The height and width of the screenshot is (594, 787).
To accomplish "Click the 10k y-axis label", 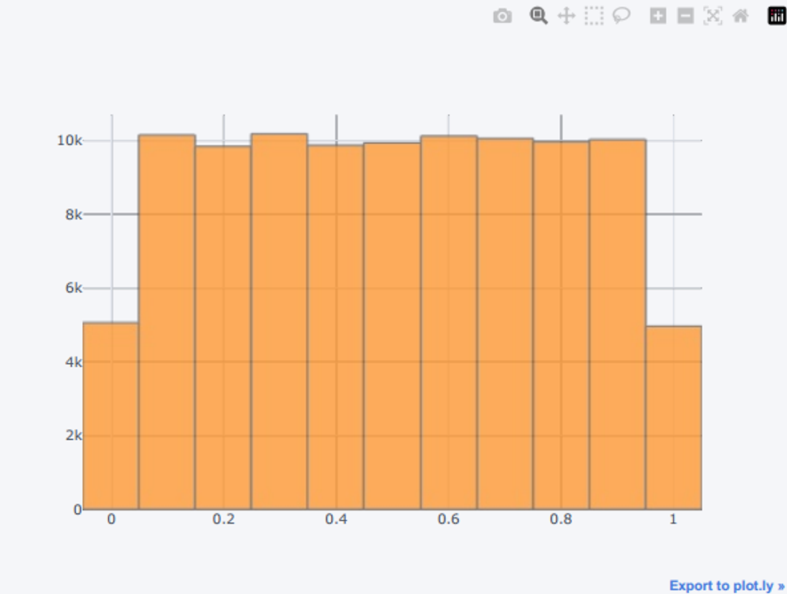I will tap(69, 141).
